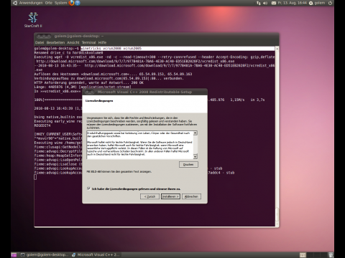Open the terminal Hilfe menu
345x258 pixels.
click(102, 42)
